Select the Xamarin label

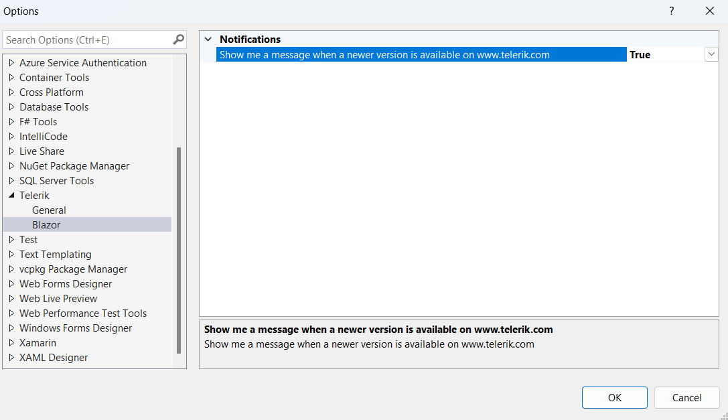[38, 343]
